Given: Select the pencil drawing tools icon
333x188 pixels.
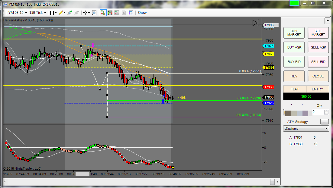Looking at the screenshot, I should [61, 13].
